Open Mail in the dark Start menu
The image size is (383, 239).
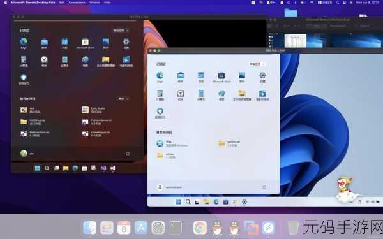click(44, 43)
